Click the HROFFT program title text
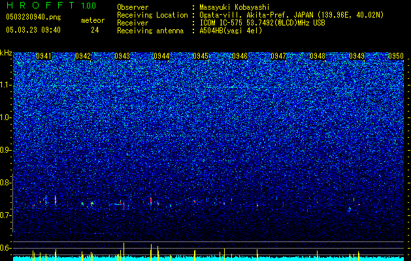This screenshot has width=411, height=261. (x=41, y=5)
